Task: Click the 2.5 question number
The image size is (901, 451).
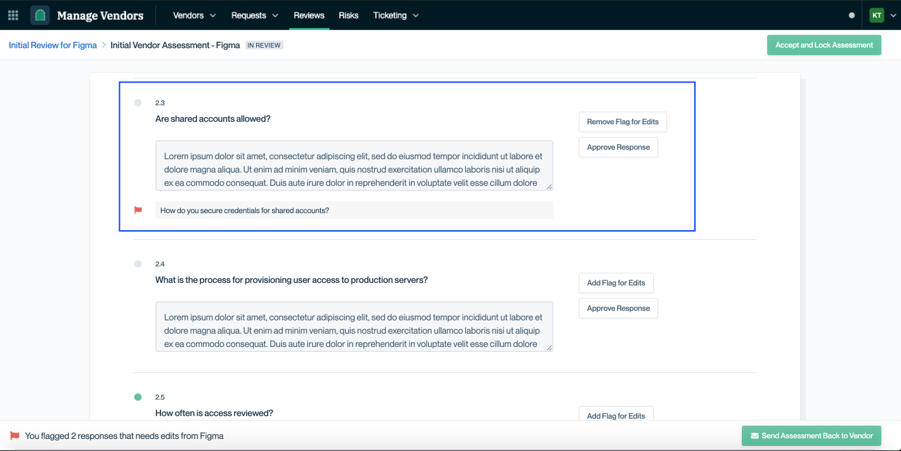Action: pos(160,397)
